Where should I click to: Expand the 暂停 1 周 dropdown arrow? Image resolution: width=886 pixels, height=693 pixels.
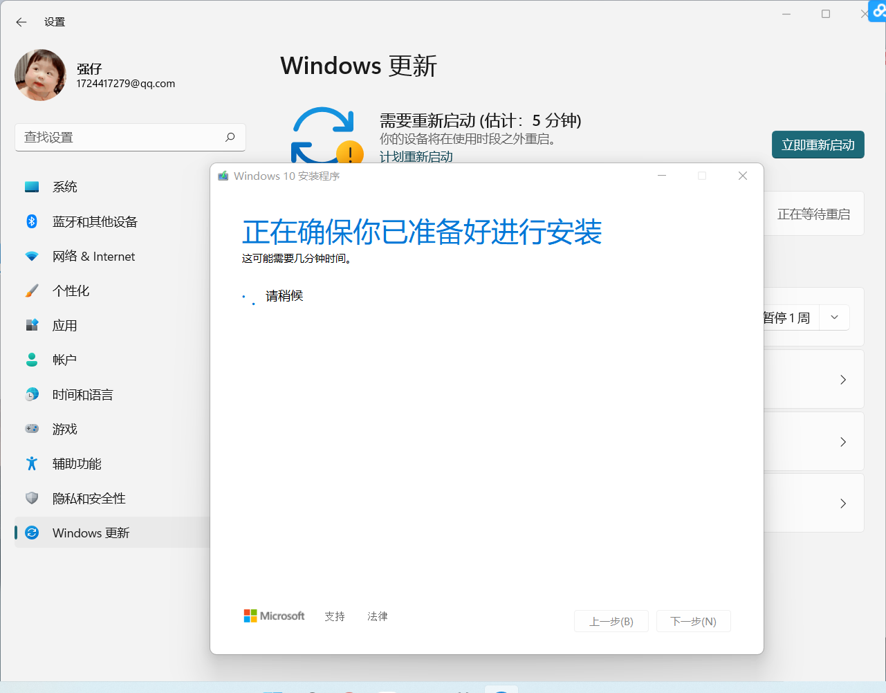tap(834, 317)
